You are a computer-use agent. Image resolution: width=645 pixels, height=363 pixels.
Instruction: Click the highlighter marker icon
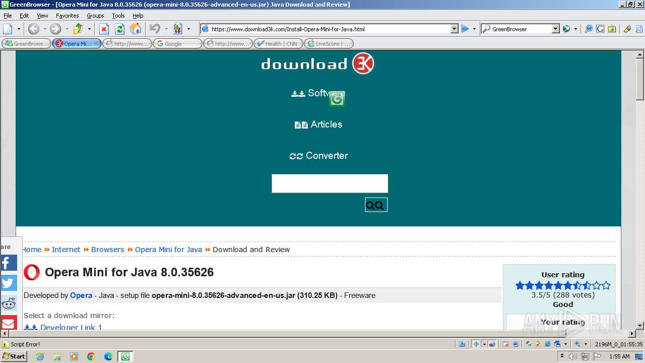[627, 29]
